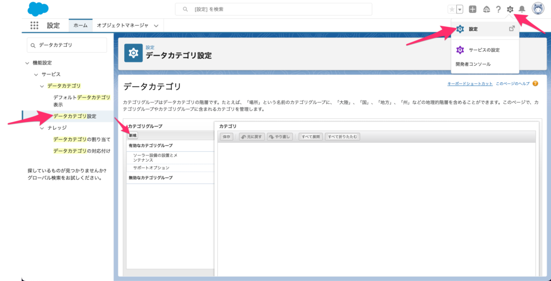Choose 設定 in the gear dropdown menu
The width and height of the screenshot is (551, 281).
(485, 29)
